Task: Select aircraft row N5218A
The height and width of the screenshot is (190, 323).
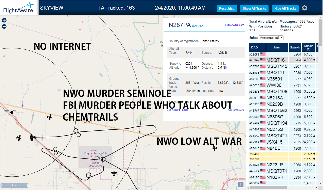Action: 284,98
